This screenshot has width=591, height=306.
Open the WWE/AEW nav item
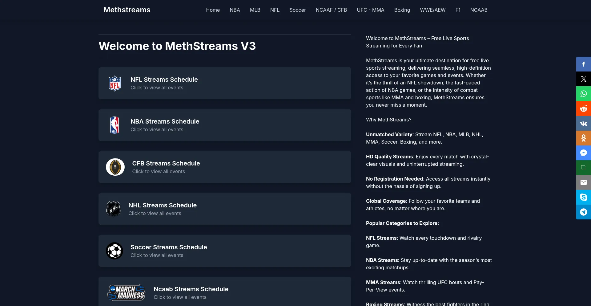tap(433, 10)
